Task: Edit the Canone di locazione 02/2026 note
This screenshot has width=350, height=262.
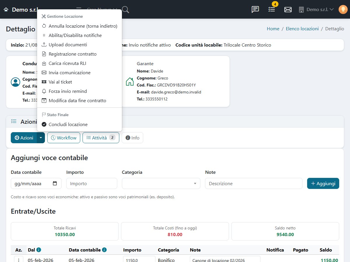Action: pos(225,260)
